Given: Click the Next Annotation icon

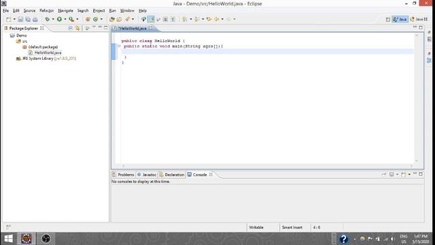Looking at the screenshot, I should [x=185, y=19].
